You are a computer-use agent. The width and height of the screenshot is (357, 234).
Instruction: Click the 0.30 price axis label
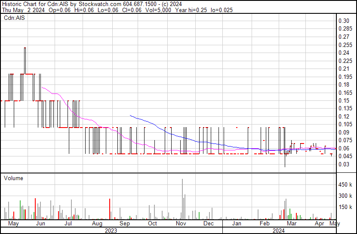343,21
